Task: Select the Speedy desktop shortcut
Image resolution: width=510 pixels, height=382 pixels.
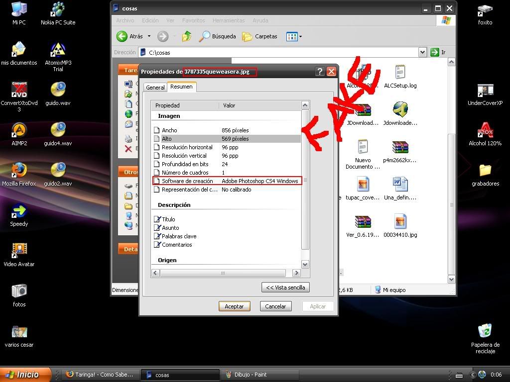Action: [19, 214]
